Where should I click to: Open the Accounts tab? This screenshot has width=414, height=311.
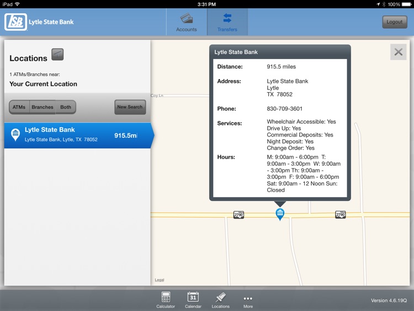pyautogui.click(x=187, y=22)
